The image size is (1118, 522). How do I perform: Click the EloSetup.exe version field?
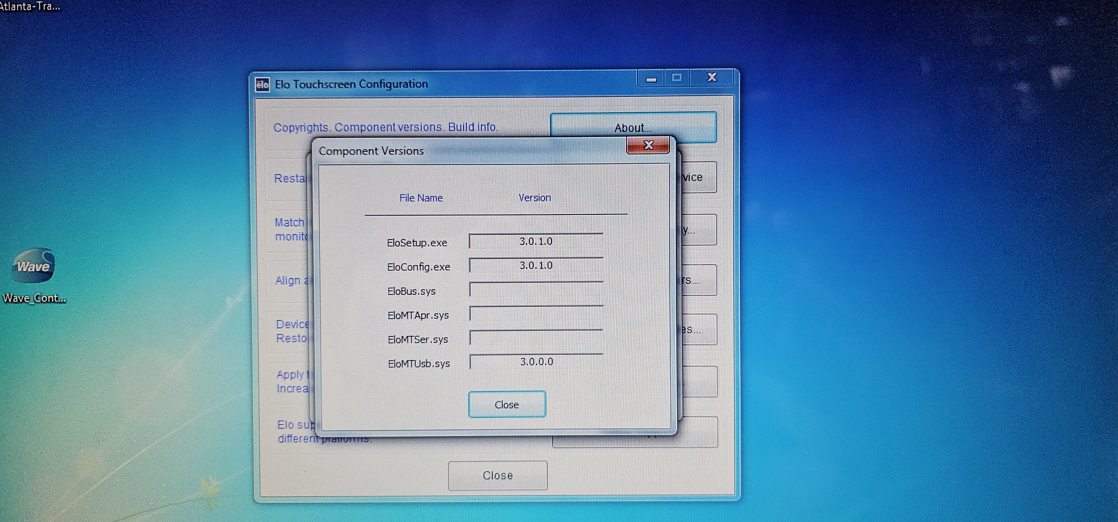click(x=536, y=242)
